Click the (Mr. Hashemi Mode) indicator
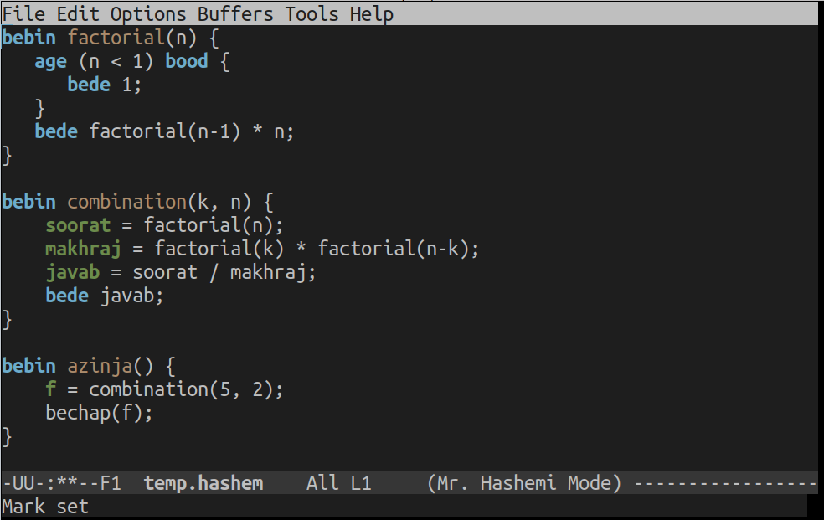Image resolution: width=824 pixels, height=520 pixels. click(524, 482)
